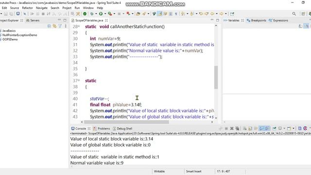311x175 pixels.
Task: Open the Back navigation history dropdown
Action: 217,14
